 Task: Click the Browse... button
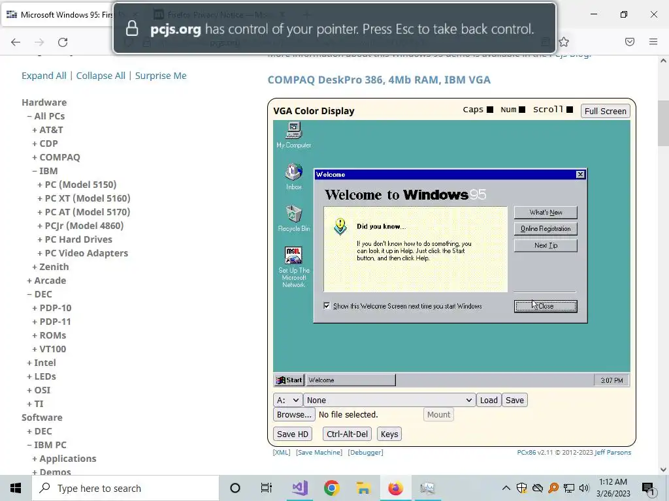294,414
